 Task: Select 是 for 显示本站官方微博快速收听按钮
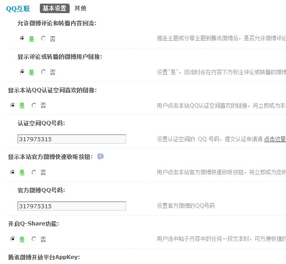click(x=13, y=173)
